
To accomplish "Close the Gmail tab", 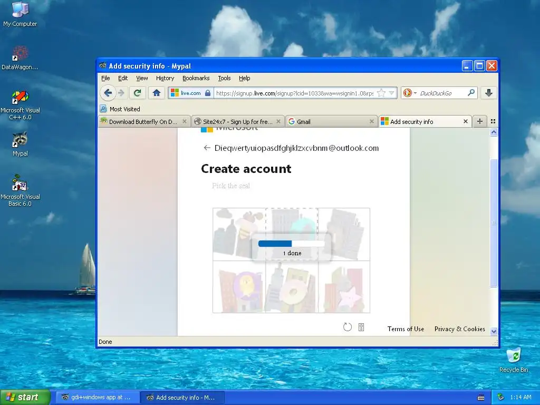I will (x=372, y=121).
